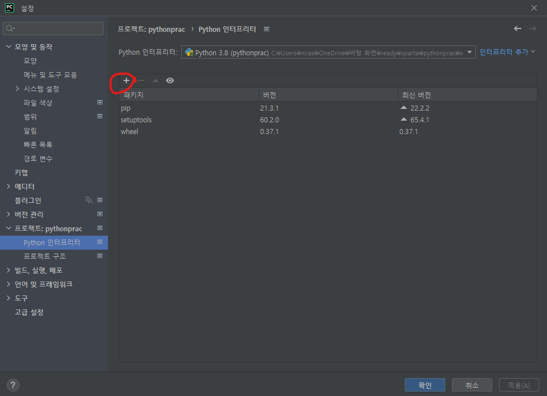Click 취소 button to cancel

pos(472,385)
